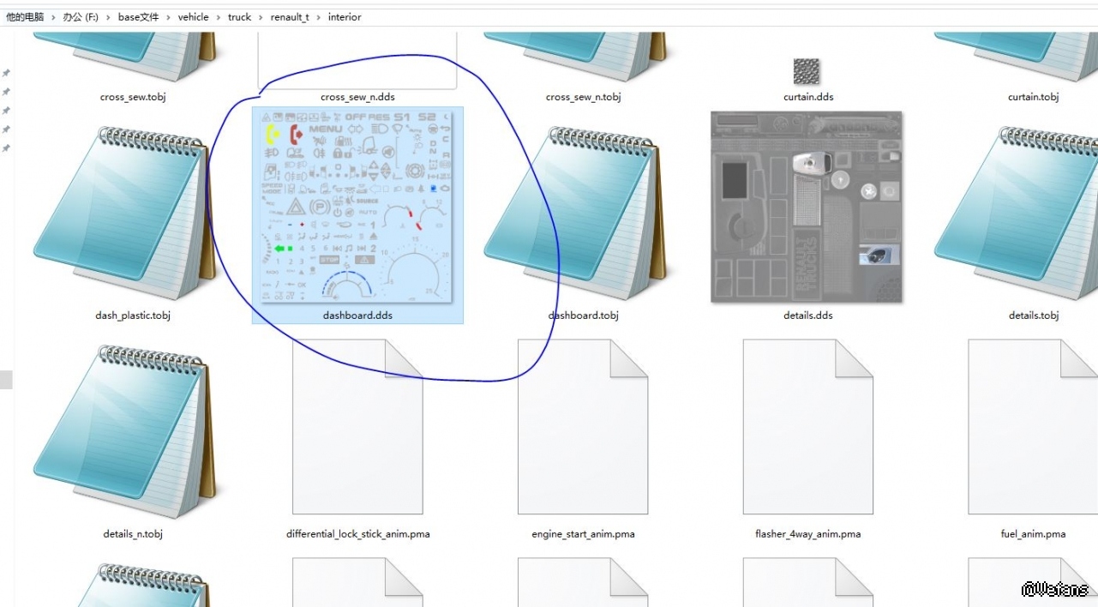
Task: Select the differential_lock_stick_anim.pma file icon
Action: 357,427
